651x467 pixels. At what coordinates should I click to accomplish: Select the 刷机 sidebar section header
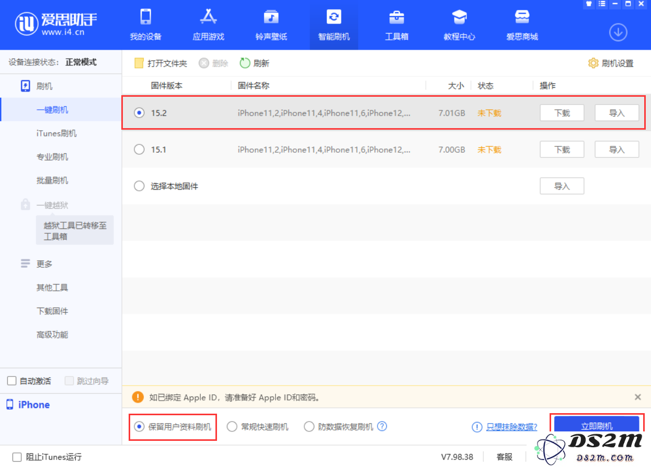37,86
